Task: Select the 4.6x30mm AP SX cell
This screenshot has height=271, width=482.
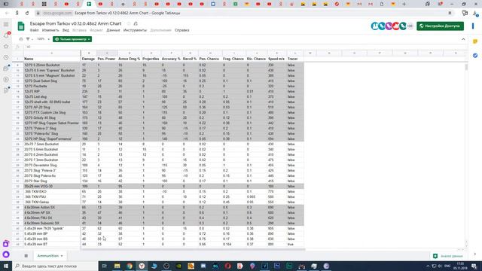Action: pyautogui.click(x=52, y=212)
